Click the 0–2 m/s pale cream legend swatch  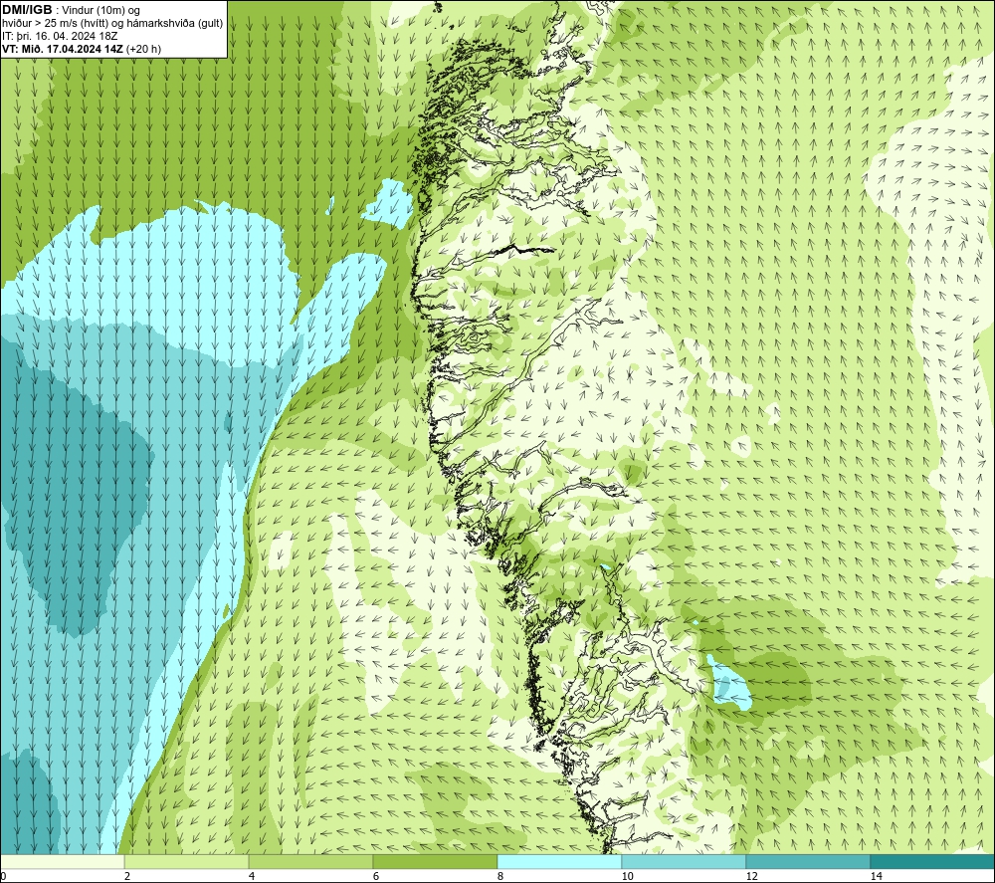pyautogui.click(x=62, y=861)
